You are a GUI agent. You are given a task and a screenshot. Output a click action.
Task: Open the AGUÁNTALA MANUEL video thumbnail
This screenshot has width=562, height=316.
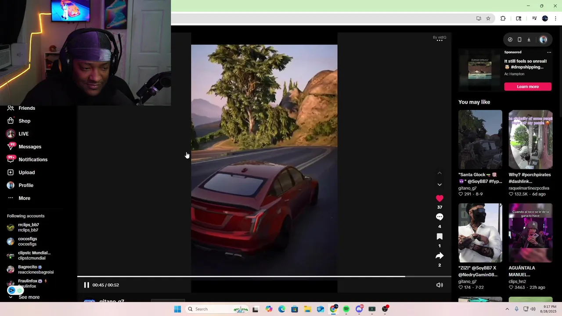tap(530, 233)
